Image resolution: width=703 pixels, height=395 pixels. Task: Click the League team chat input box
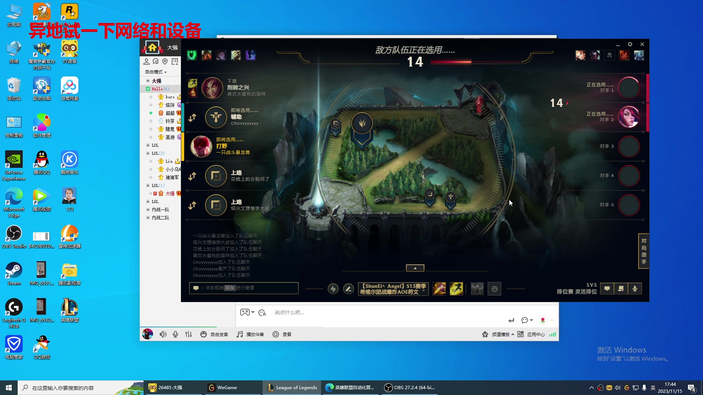tap(244, 288)
